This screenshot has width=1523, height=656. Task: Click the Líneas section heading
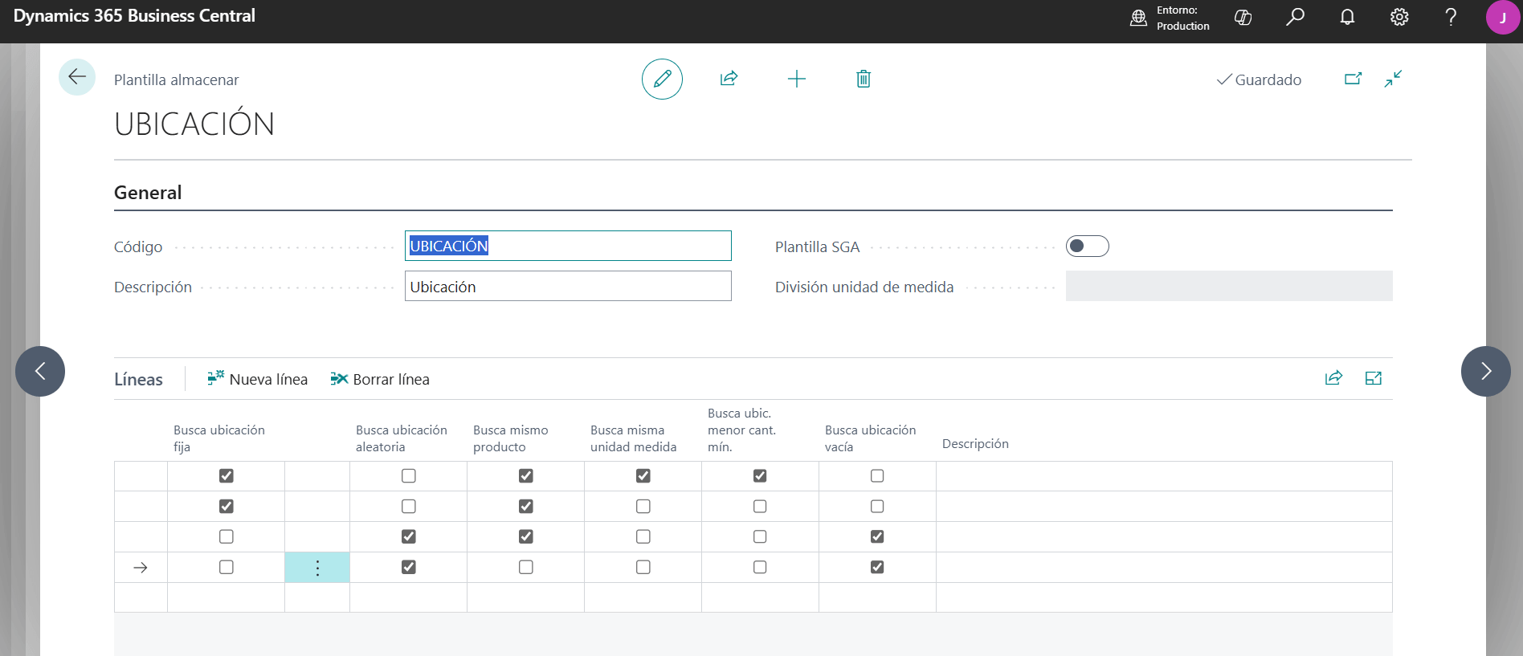[x=138, y=379]
